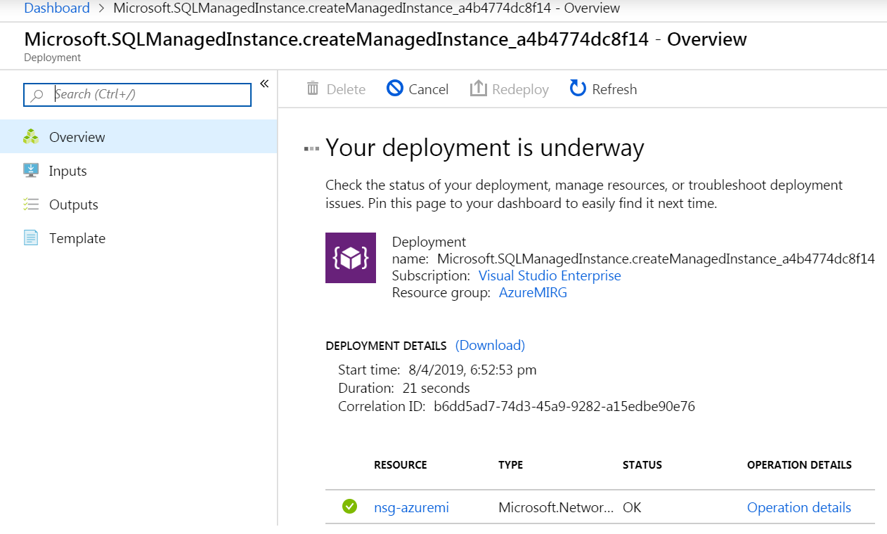Image resolution: width=887 pixels, height=534 pixels.
Task: Click the Microsoft.Networ... type cell
Action: [557, 507]
